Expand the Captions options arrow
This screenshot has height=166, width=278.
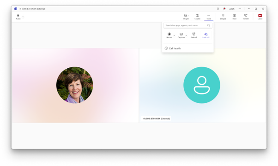click(x=186, y=36)
